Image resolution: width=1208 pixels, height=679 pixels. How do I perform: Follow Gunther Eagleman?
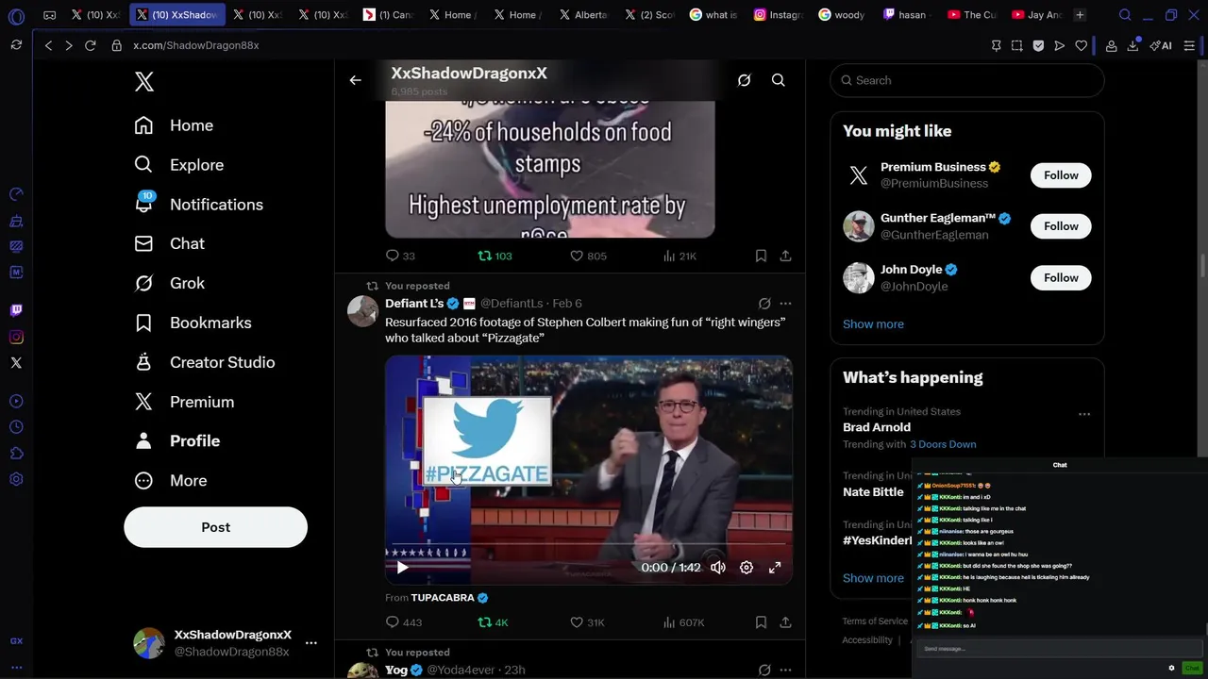(x=1061, y=226)
